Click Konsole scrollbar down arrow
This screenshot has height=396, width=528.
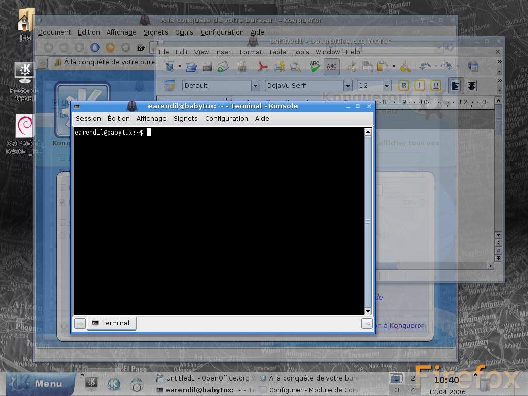tap(368, 311)
